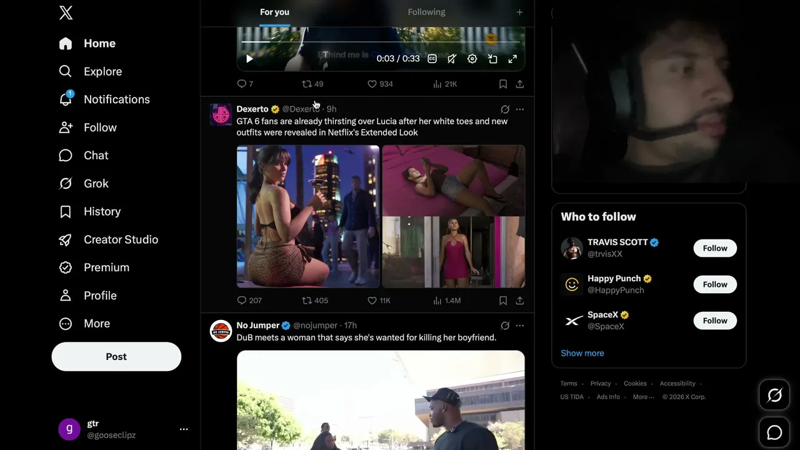
Task: Toggle closed captions on the video
Action: tap(432, 59)
